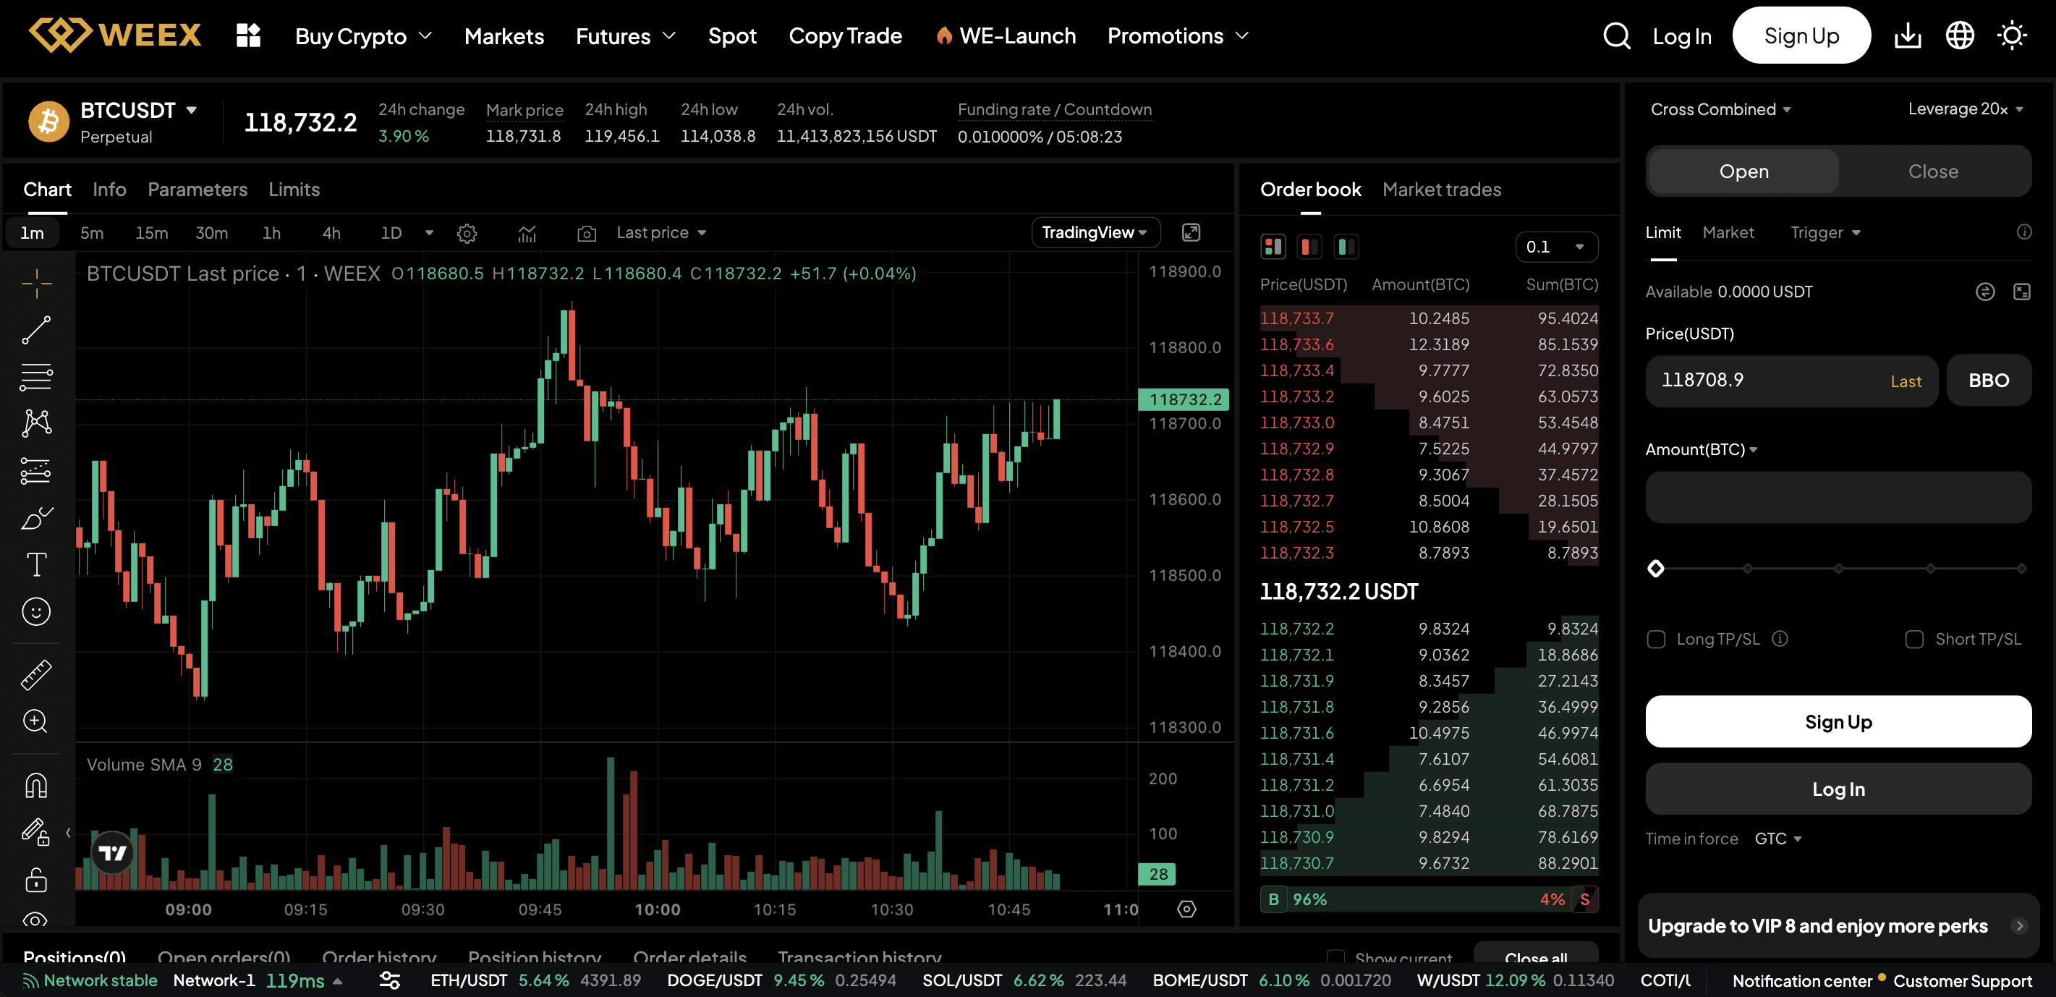Show sells-only order book view

pos(1308,247)
